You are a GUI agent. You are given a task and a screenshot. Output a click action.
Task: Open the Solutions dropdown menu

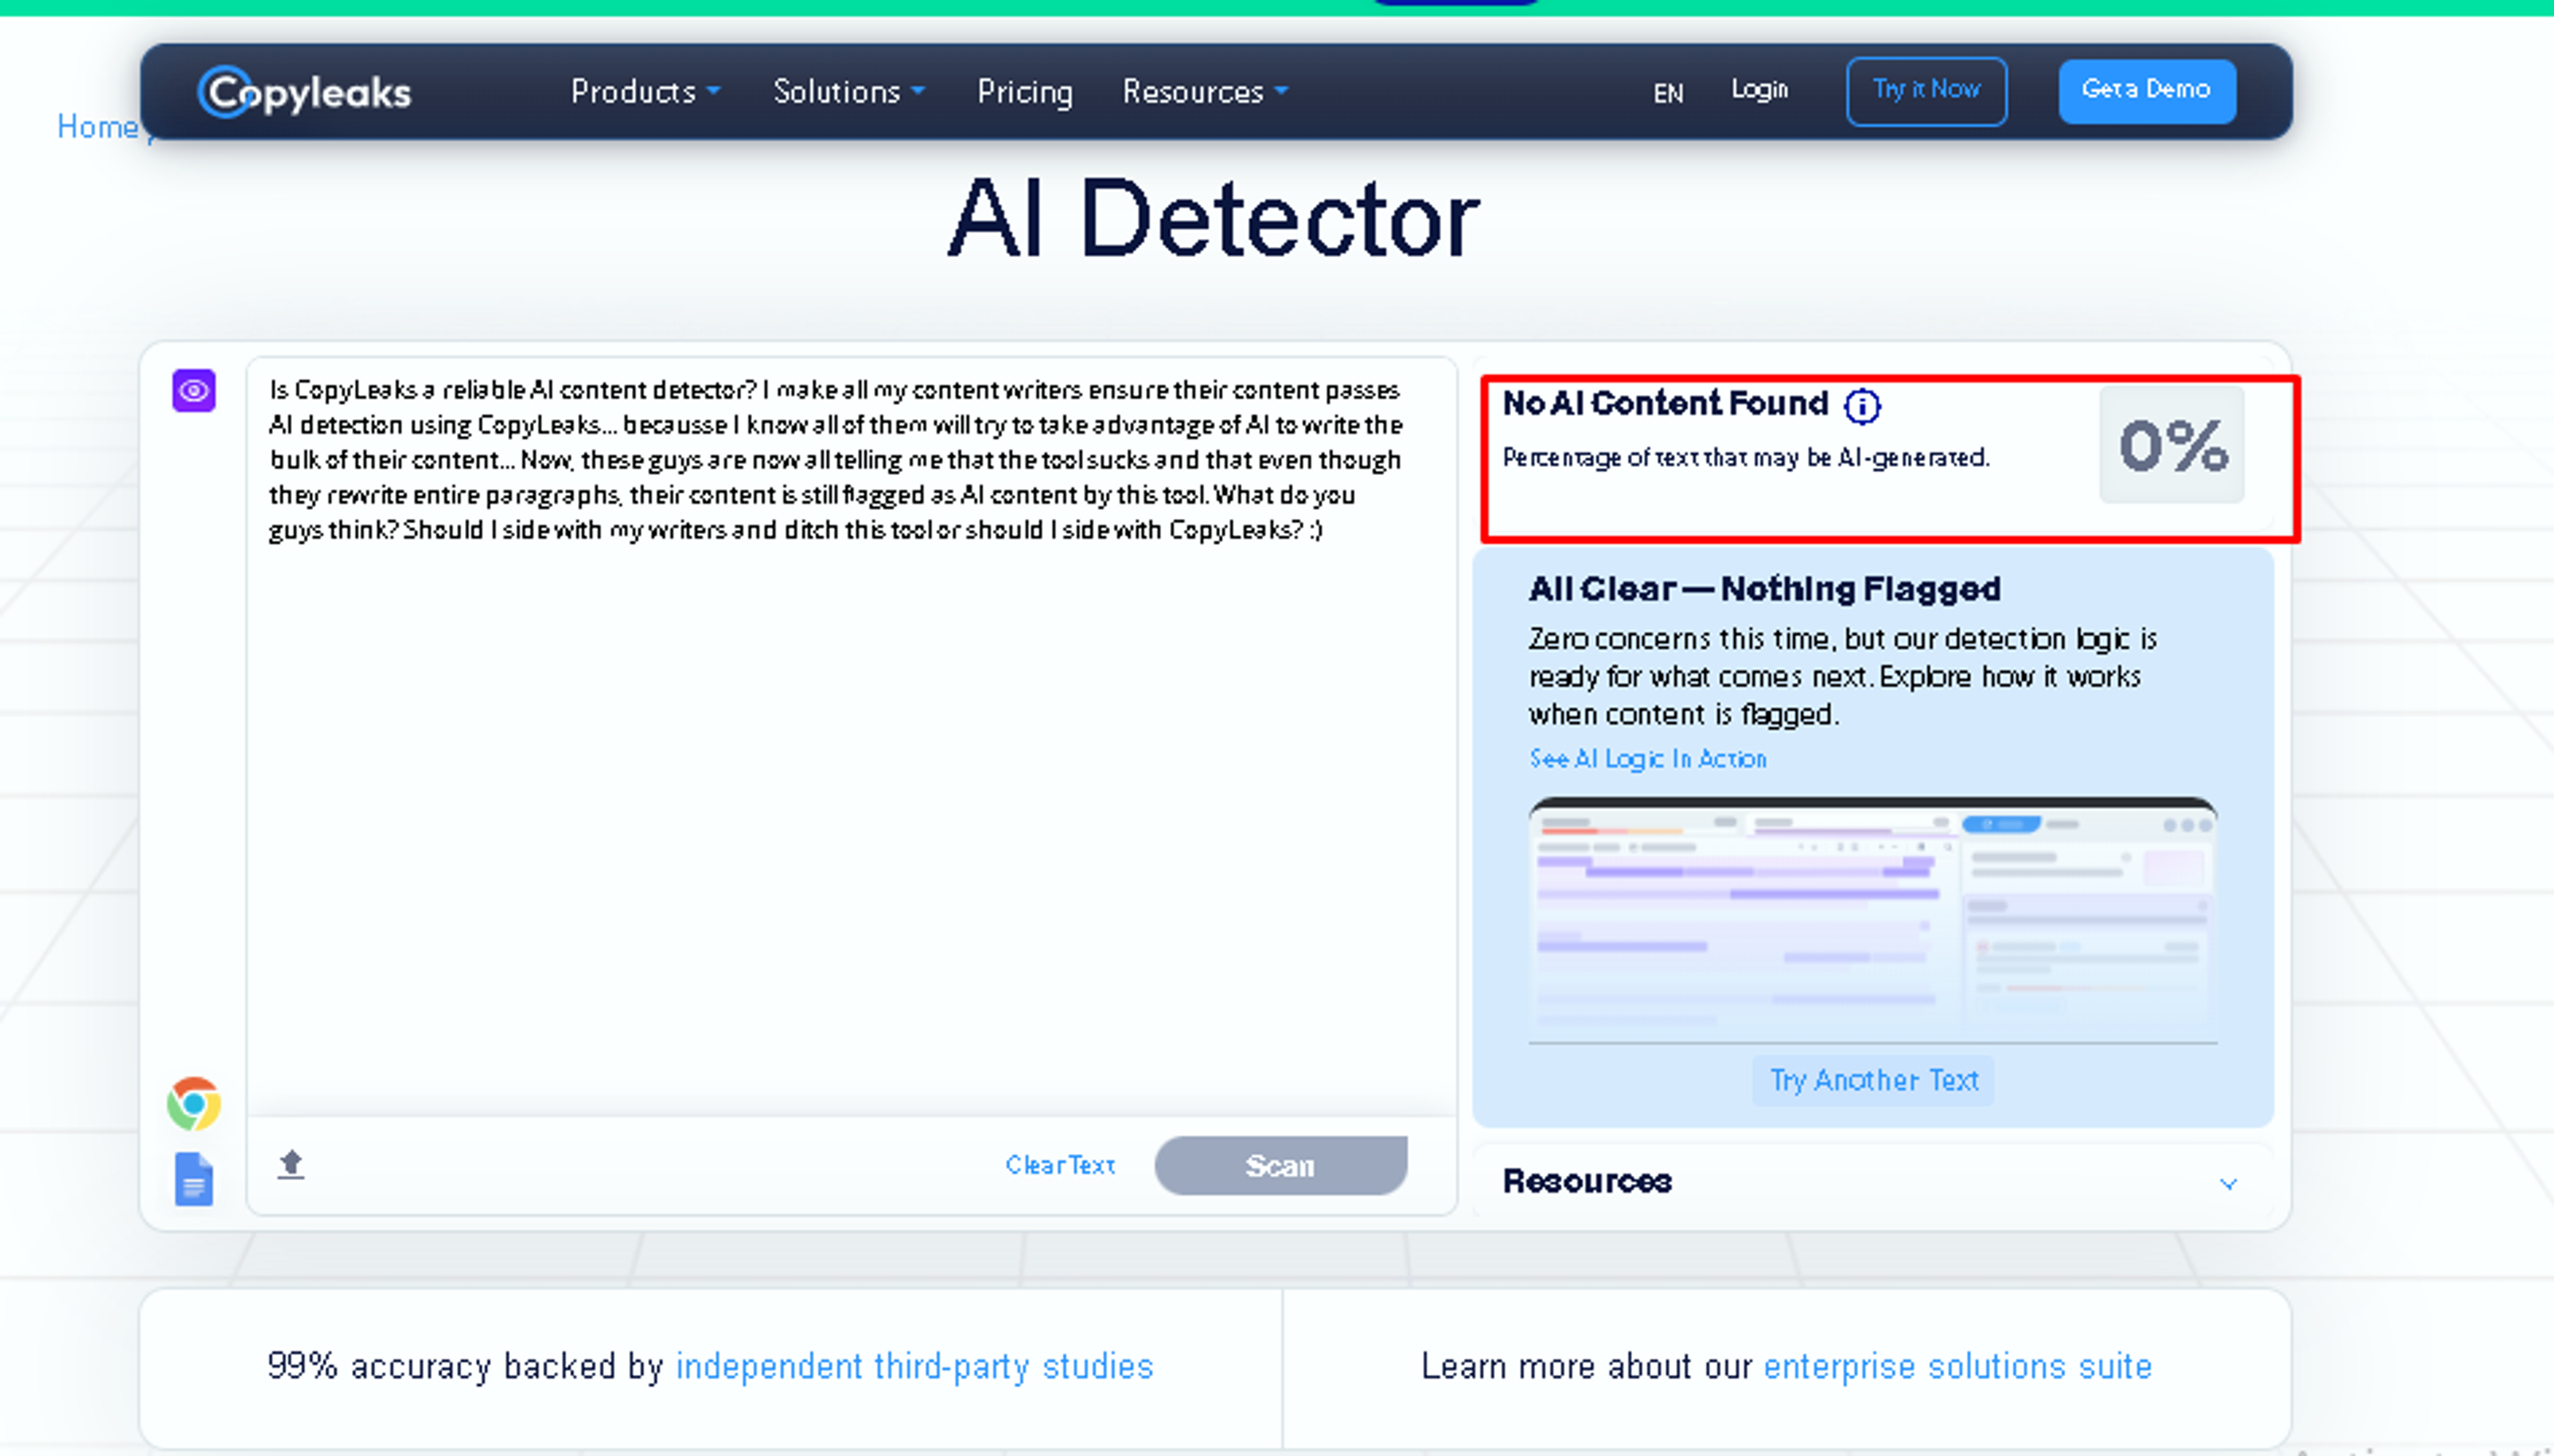tap(849, 92)
